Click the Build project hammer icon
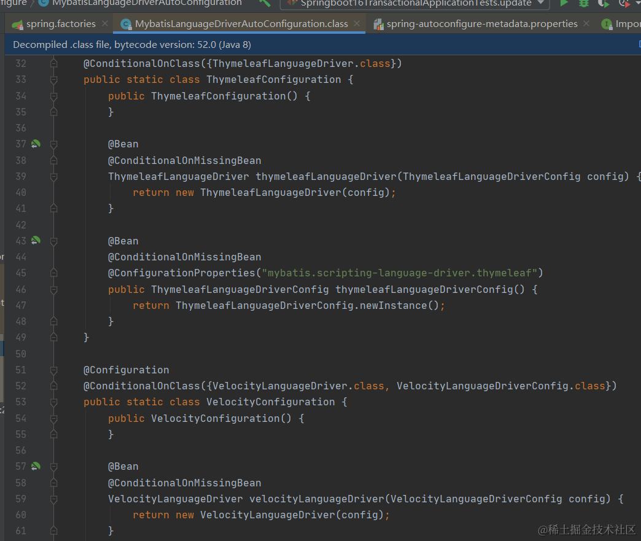This screenshot has width=641, height=541. click(265, 3)
